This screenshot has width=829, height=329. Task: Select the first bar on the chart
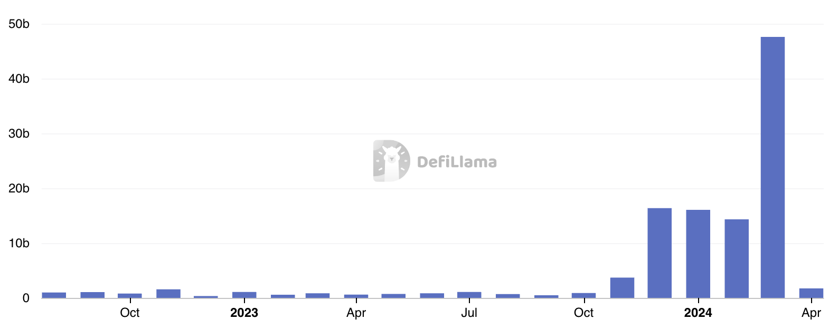(54, 295)
